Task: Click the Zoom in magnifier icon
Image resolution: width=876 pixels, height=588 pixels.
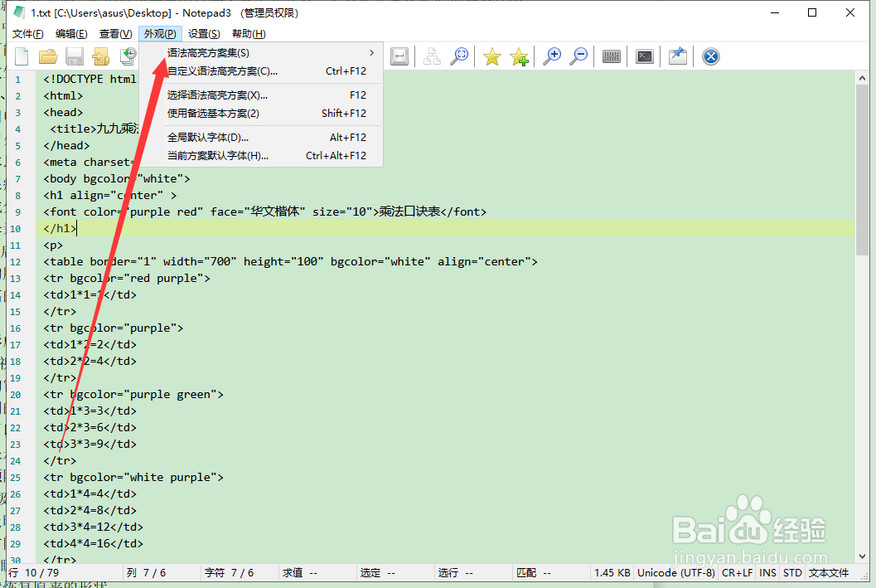Action: click(x=553, y=56)
